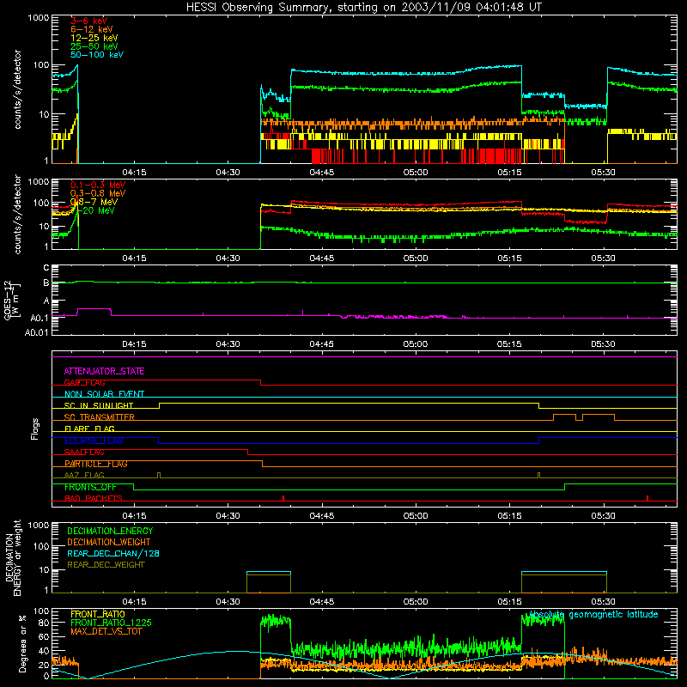Select the ECLIPSE_FLAG label
The height and width of the screenshot is (687, 687).
click(x=94, y=441)
